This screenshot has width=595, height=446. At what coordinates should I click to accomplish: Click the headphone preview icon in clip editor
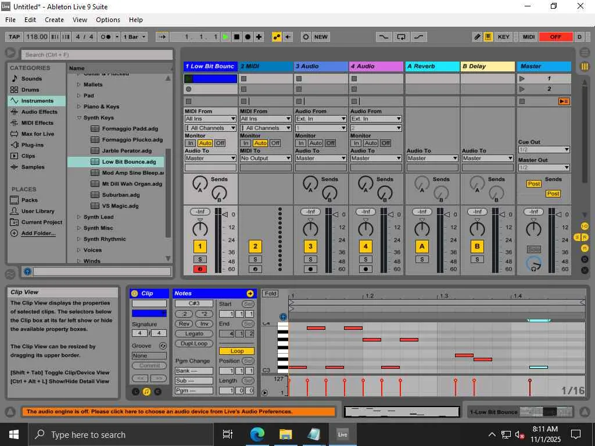point(283,316)
